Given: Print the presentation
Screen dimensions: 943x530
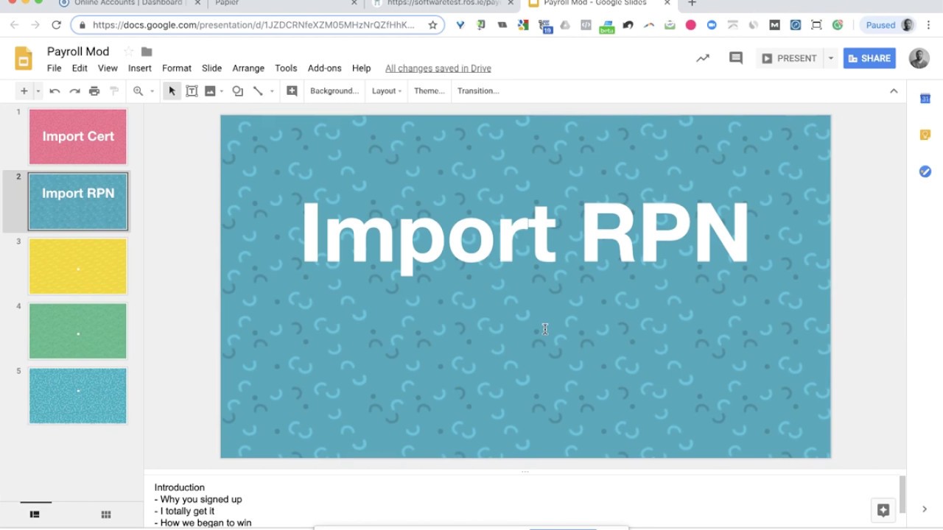Looking at the screenshot, I should pyautogui.click(x=94, y=91).
